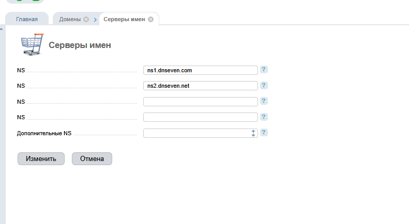Open the Домены tab
This screenshot has width=409, height=224.
click(x=69, y=20)
